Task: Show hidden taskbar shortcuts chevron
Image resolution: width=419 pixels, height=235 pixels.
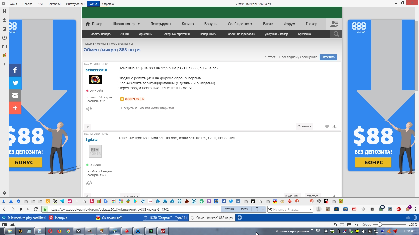Action: coord(312,230)
